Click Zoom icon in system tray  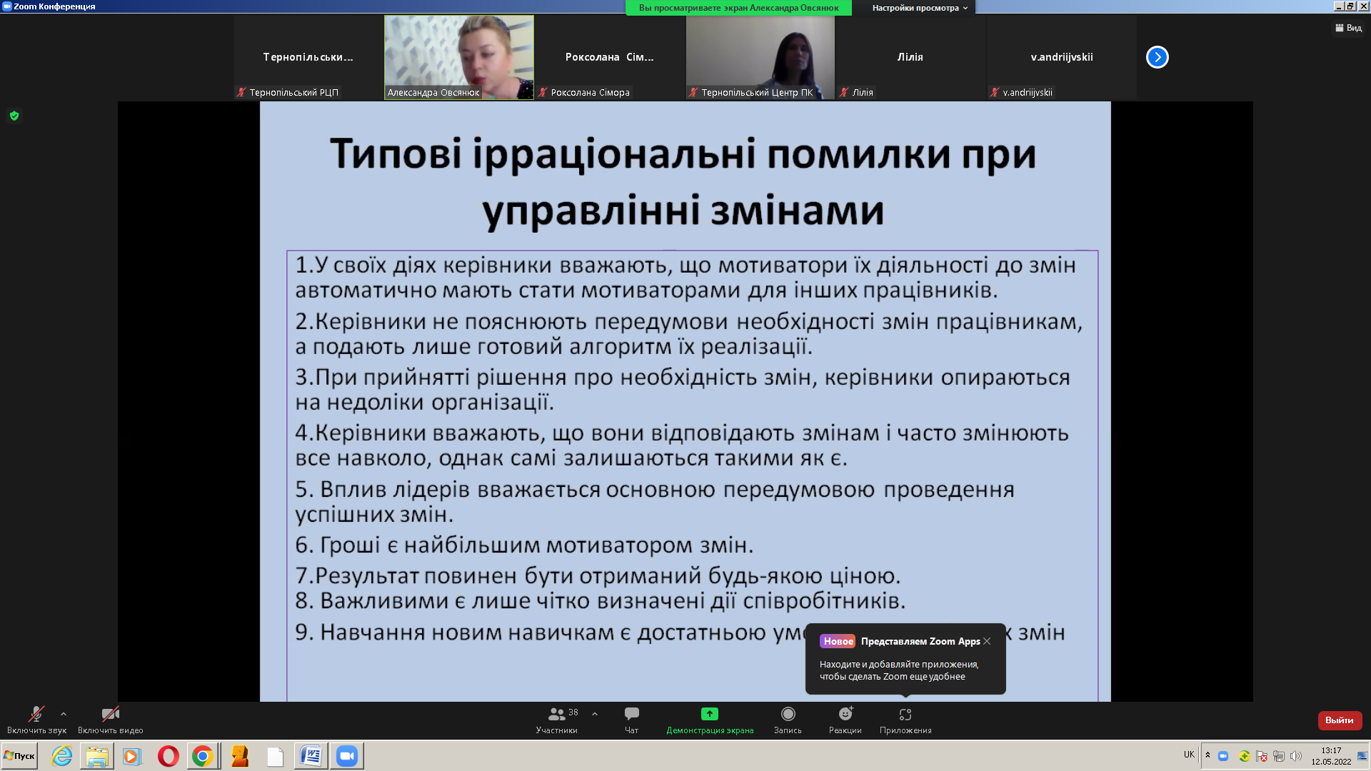1223,756
